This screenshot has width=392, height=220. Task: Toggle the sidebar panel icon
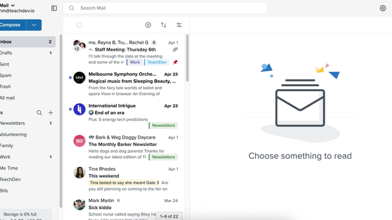coord(54,8)
